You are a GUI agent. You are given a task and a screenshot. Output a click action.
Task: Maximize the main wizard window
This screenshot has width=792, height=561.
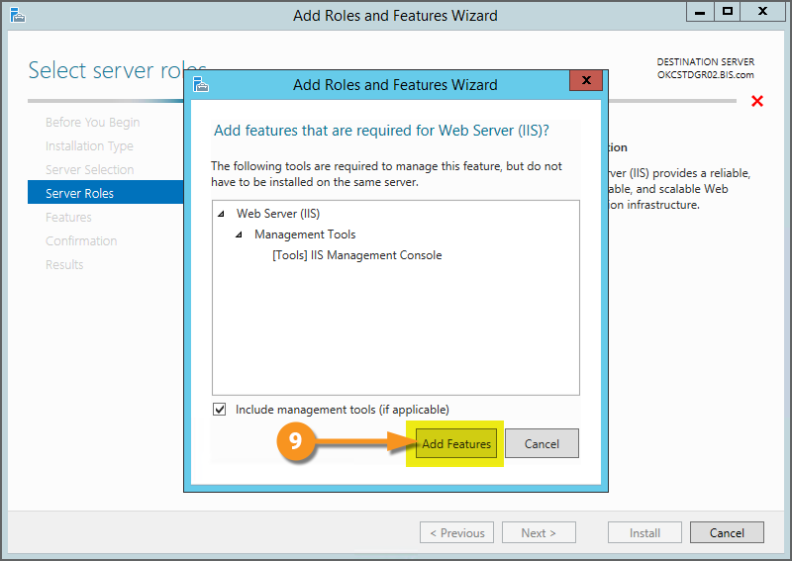728,12
